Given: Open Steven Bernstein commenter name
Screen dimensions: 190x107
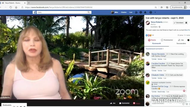Looking at the screenshot, I should coord(158,54).
